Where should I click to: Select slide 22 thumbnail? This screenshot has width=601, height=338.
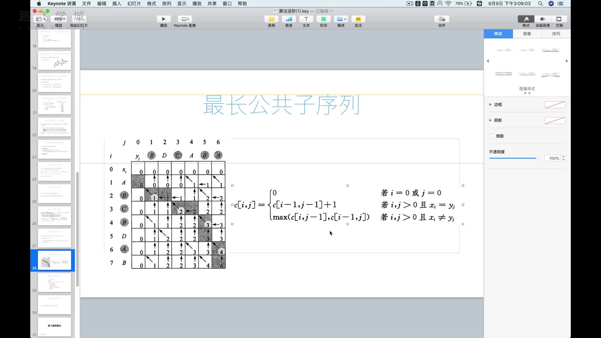54,127
